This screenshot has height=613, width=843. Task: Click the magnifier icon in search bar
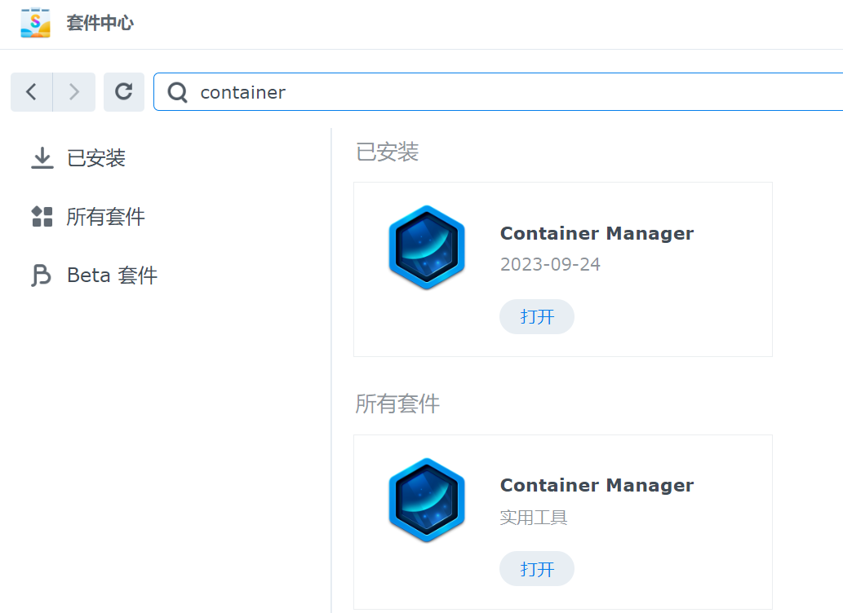[x=178, y=93]
